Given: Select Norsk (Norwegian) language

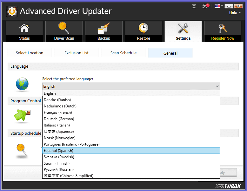Looking at the screenshot, I should click(x=131, y=138).
